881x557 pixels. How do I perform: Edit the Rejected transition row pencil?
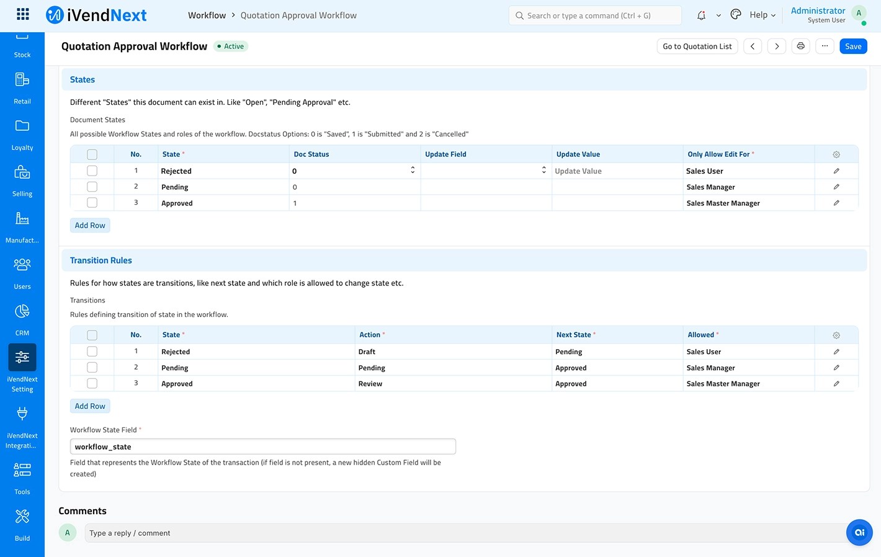836,352
